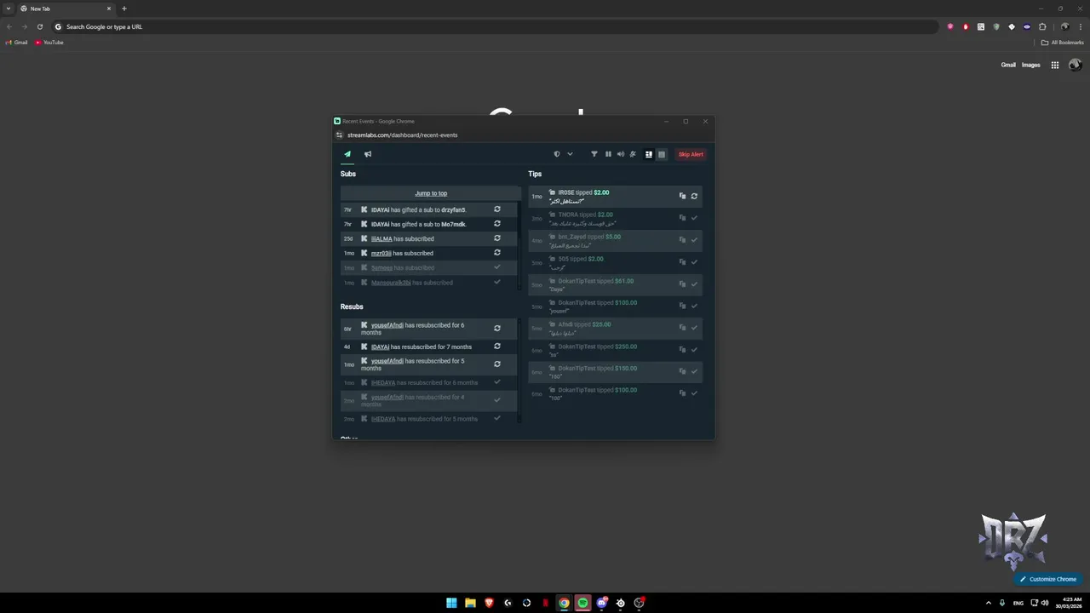Open a new tab with plus button
This screenshot has height=613, width=1090.
coord(124,9)
